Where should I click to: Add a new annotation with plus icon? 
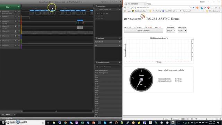[120, 6]
